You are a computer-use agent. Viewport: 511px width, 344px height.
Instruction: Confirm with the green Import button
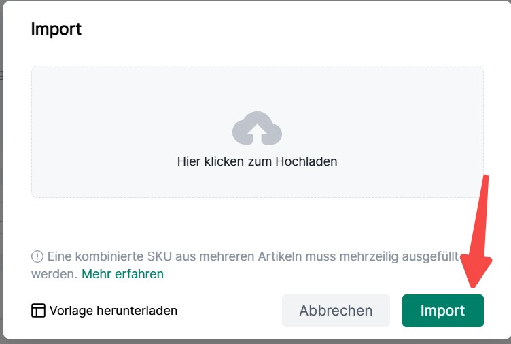point(442,311)
